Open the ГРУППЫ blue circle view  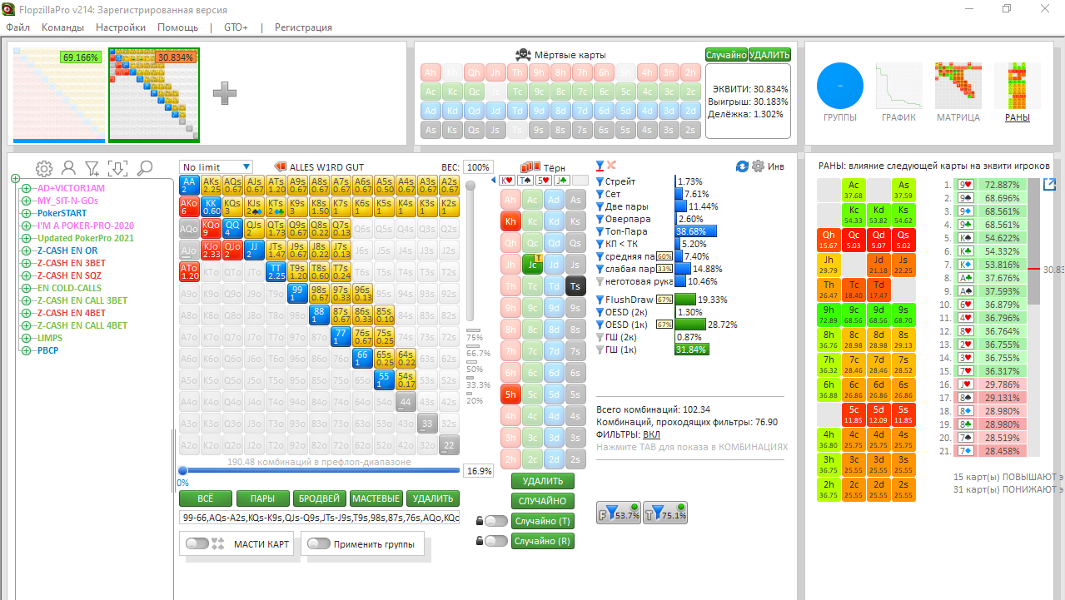839,87
